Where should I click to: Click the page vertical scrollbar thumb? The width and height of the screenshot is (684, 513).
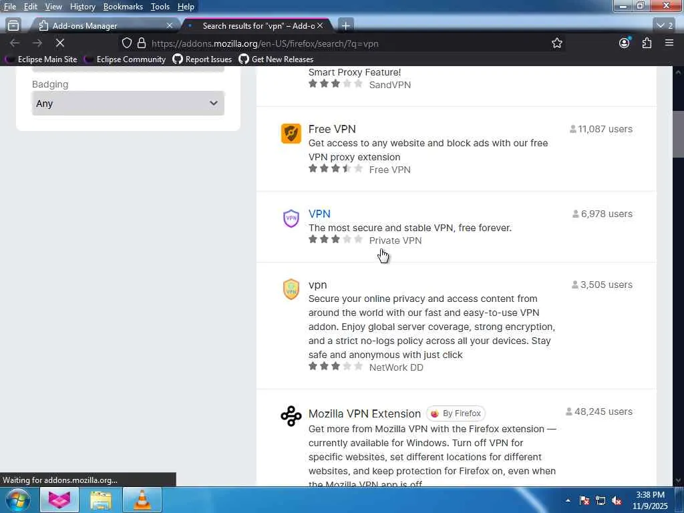click(678, 134)
